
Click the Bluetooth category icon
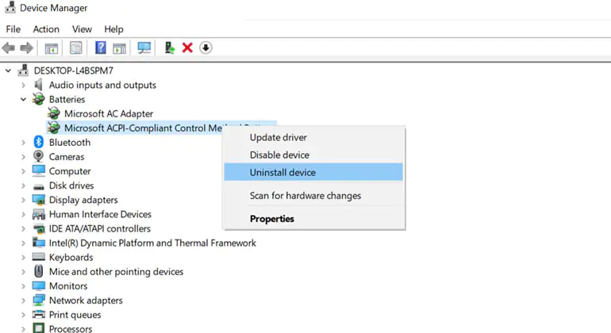[38, 142]
